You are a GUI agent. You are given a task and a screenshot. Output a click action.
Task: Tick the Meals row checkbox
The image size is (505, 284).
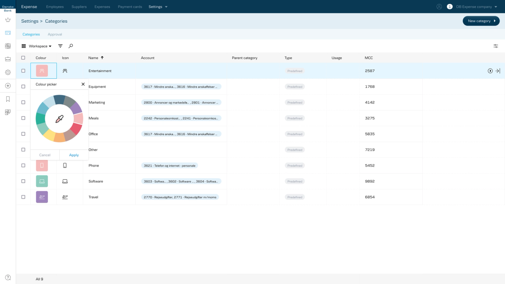point(23,118)
